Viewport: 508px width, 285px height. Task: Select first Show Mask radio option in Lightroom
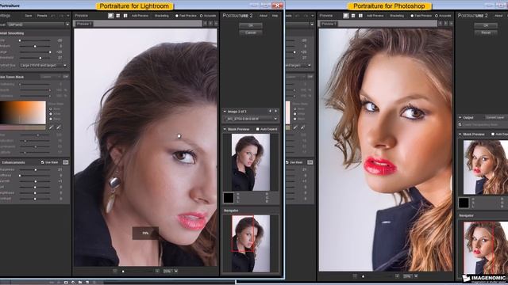(51, 109)
